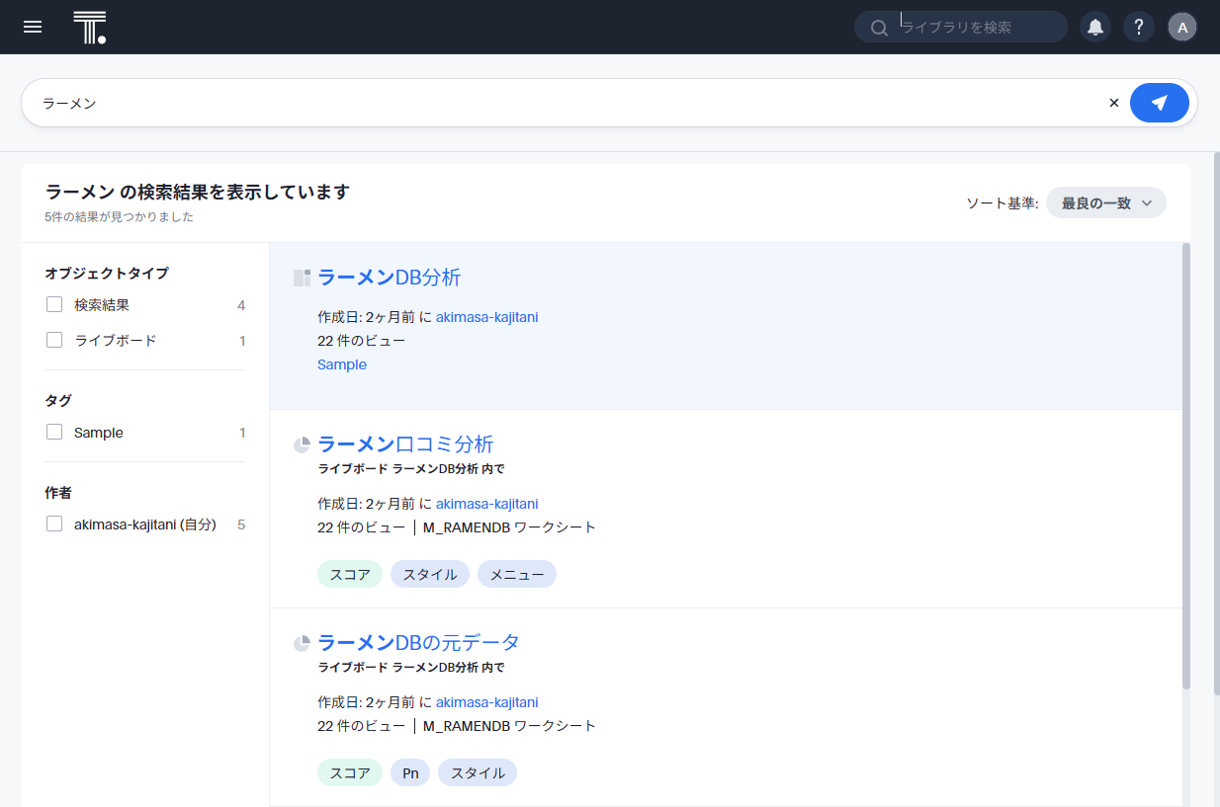Open the help question mark icon

pyautogui.click(x=1139, y=27)
